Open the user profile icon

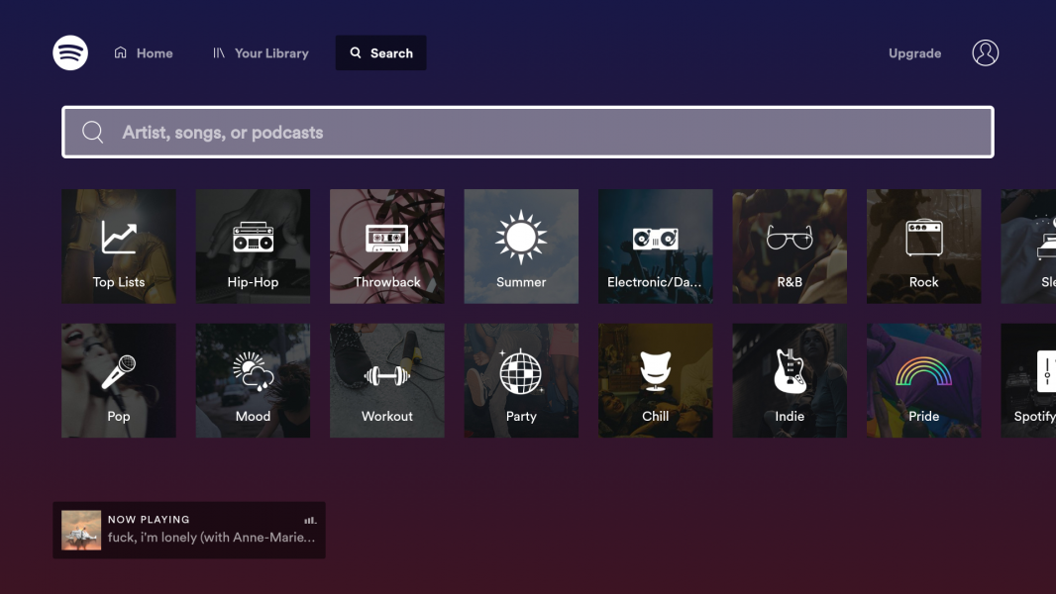tap(985, 52)
